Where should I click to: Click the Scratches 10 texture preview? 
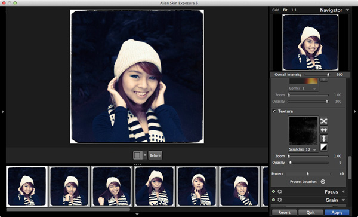[303, 132]
